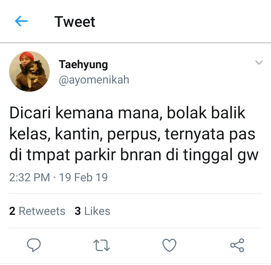Like the tweet with the heart icon
271x265 pixels.
coord(169,245)
